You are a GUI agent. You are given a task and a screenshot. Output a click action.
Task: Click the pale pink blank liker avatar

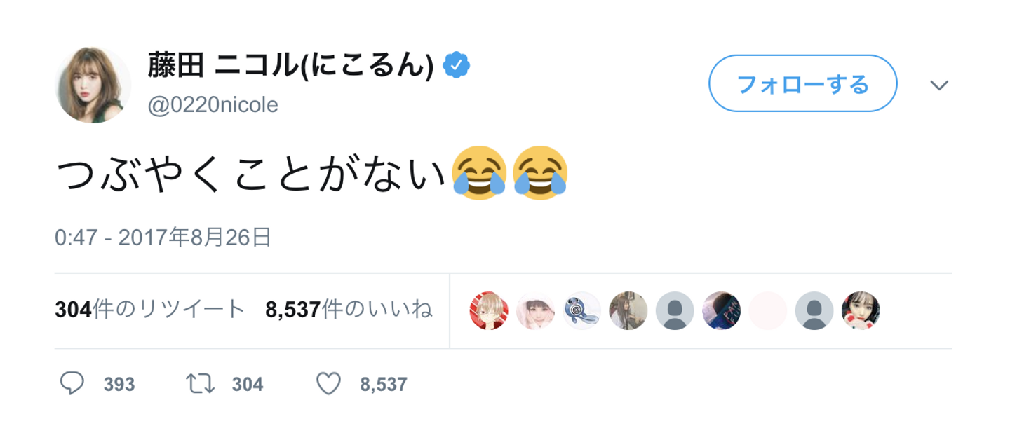coord(768,311)
